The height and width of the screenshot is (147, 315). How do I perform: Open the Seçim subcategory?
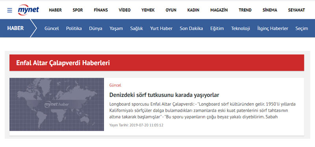302,29
